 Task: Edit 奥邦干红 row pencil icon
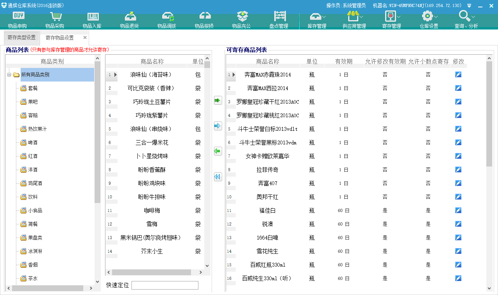point(458,197)
